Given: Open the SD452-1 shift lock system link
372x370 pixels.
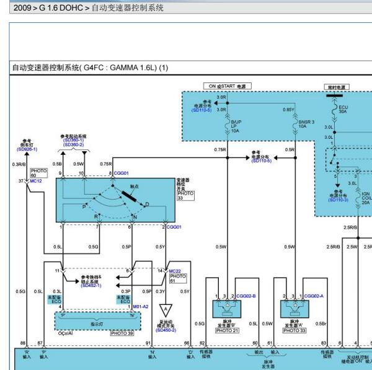Looking at the screenshot, I should click(x=91, y=285).
